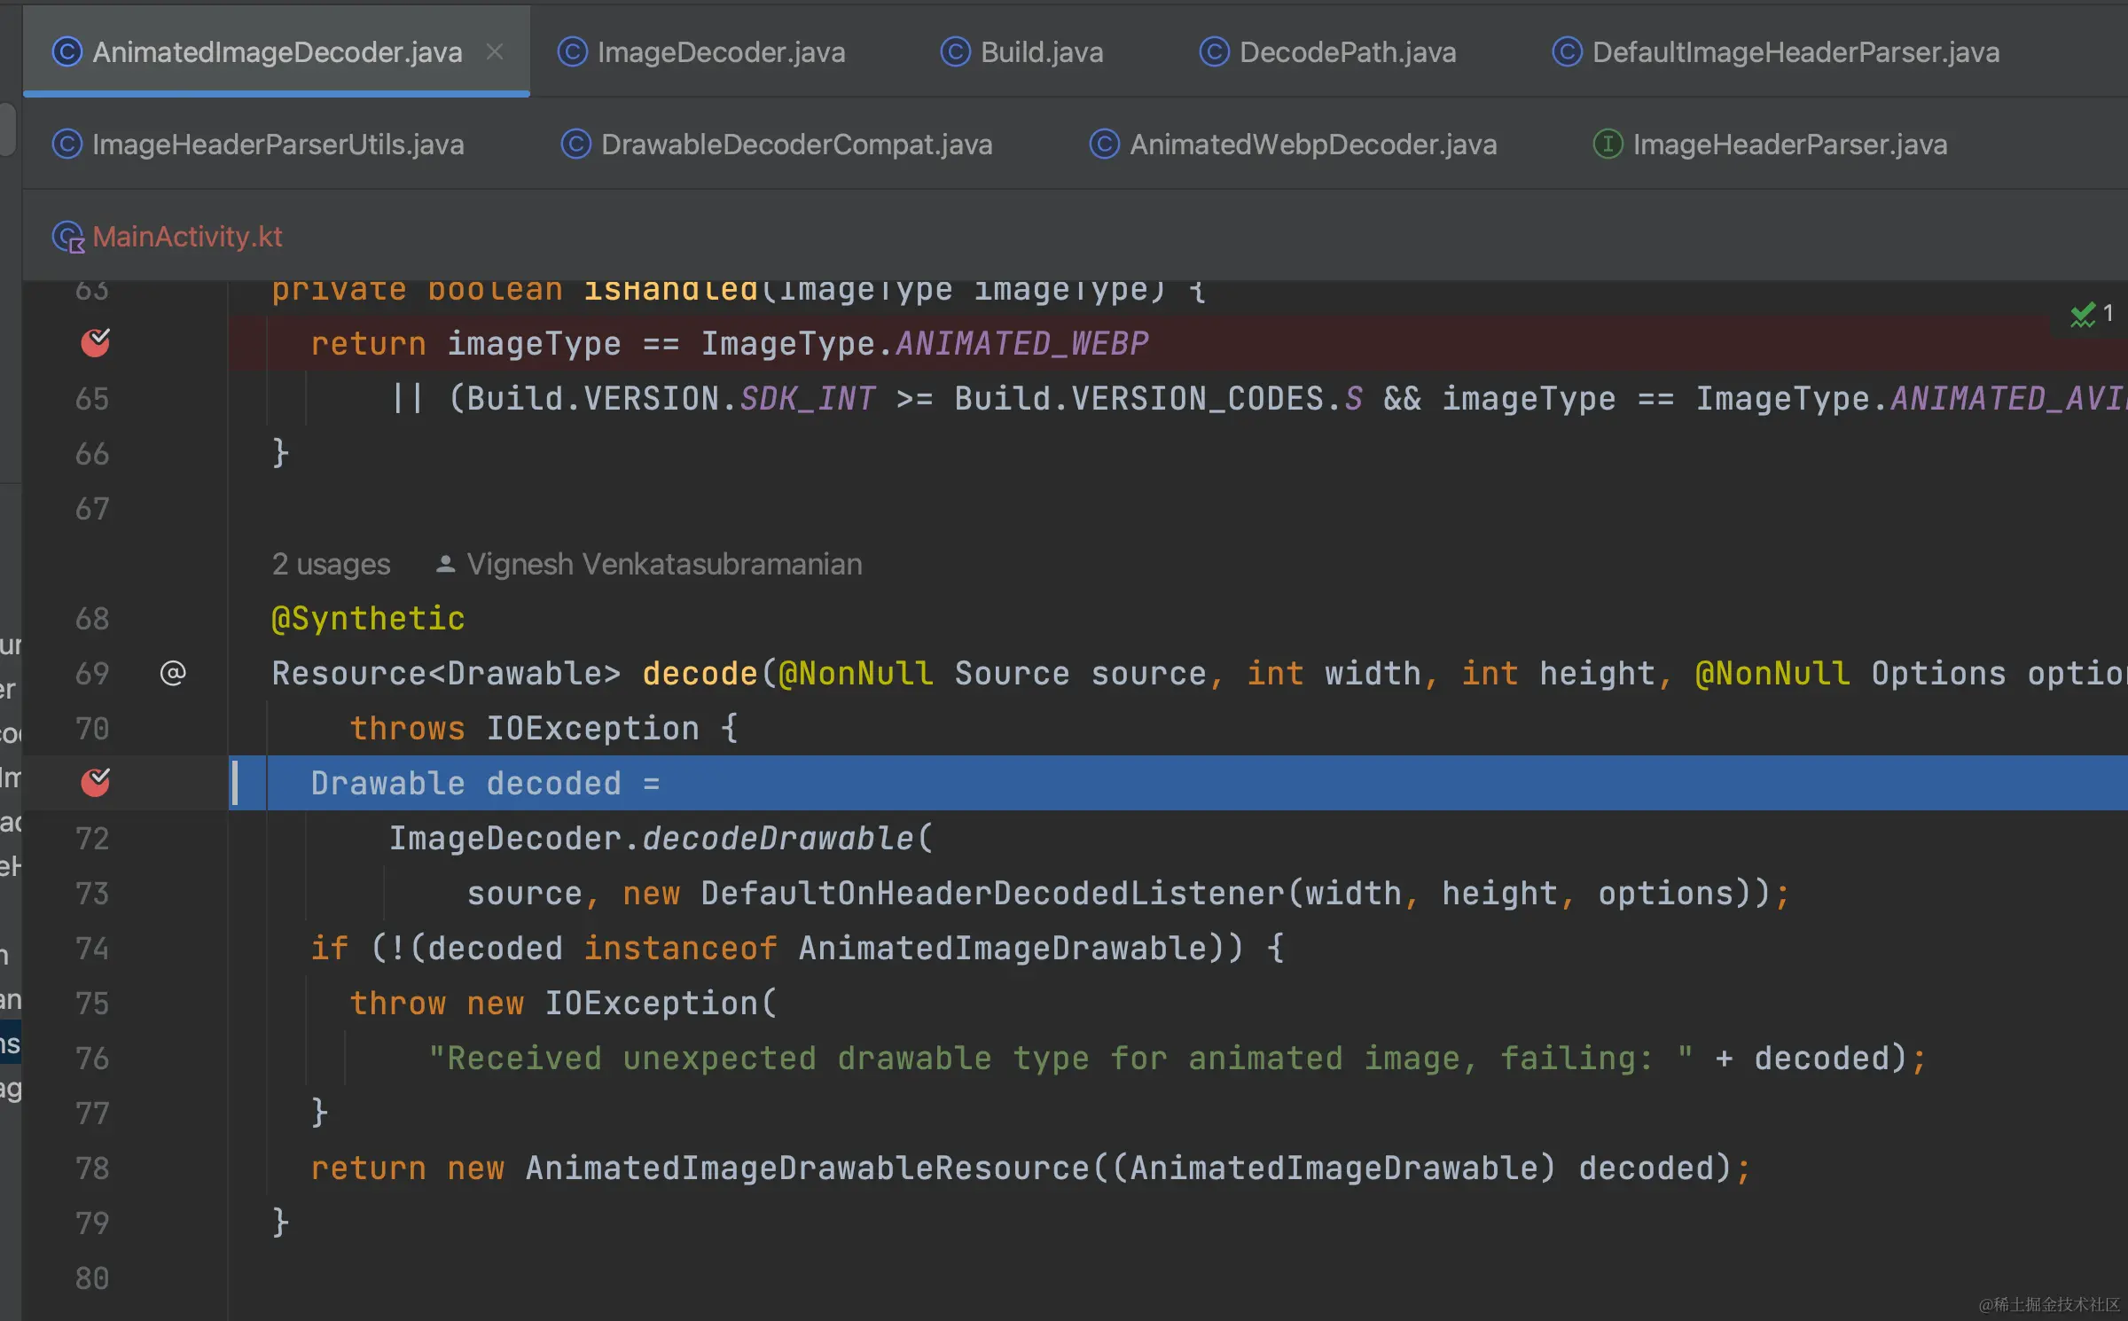The width and height of the screenshot is (2128, 1321).
Task: Click the isHandled method name
Action: click(670, 291)
